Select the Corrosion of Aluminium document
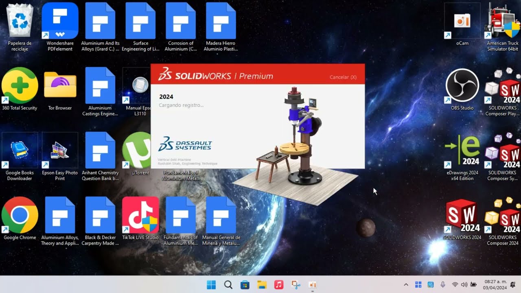Screen dimensions: 521x293 (x=181, y=27)
